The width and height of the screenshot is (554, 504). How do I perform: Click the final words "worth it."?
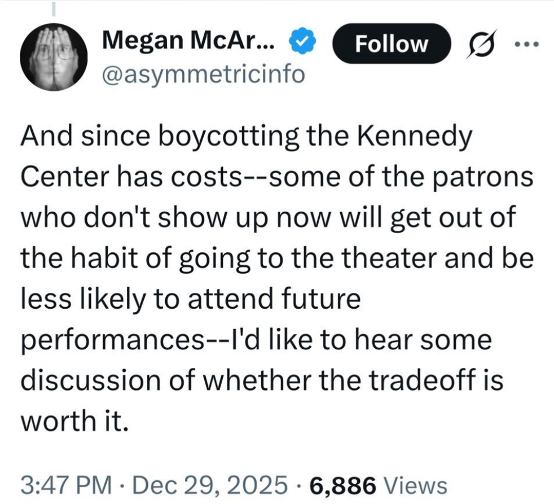71,421
